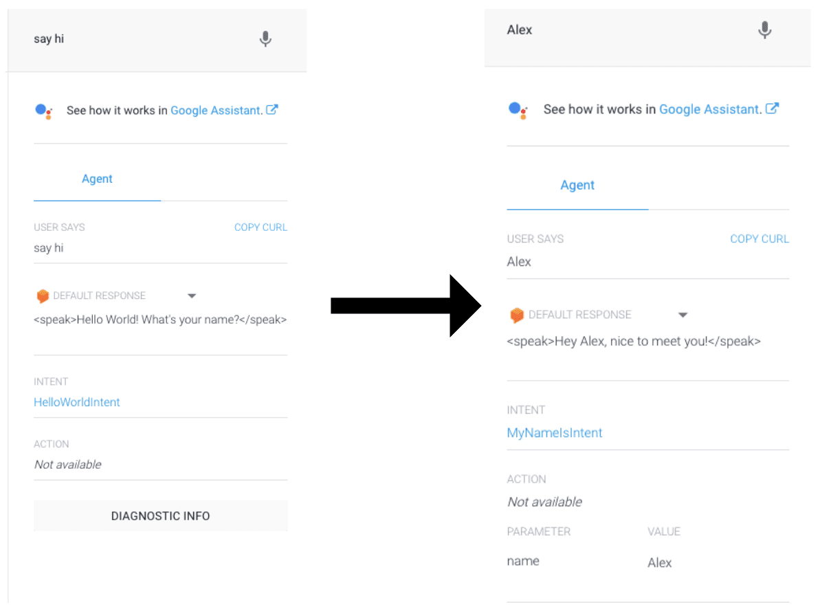Screen dimensions: 820x613
Task: Click microphone icon in 'Alex' panel
Action: [764, 30]
